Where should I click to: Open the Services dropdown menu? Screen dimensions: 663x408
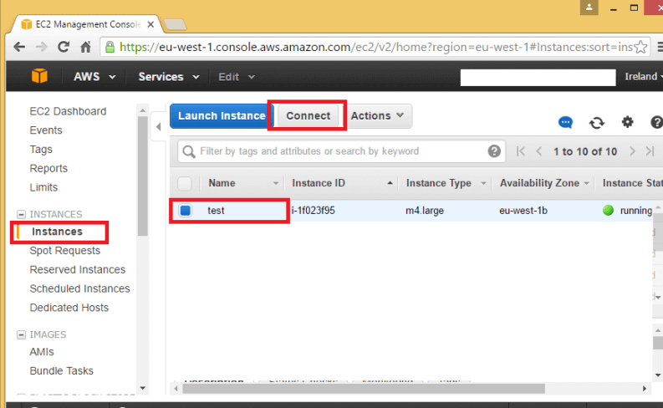tap(169, 77)
